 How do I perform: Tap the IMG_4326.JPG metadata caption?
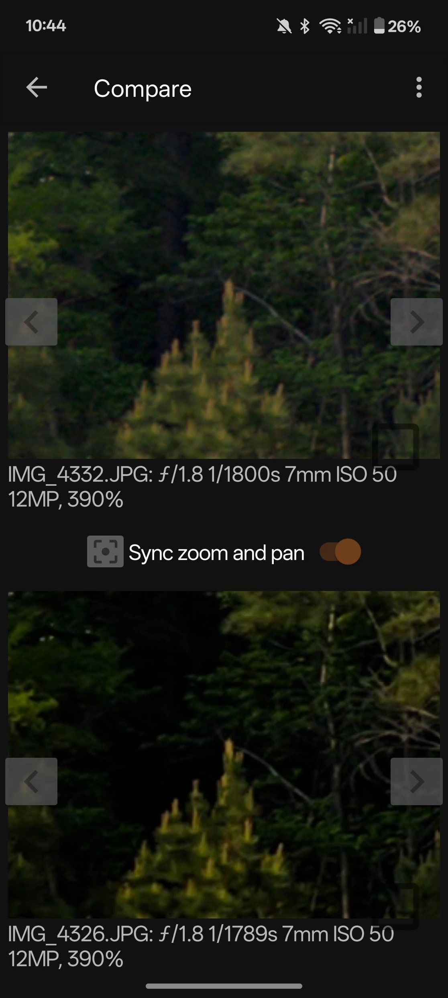201,947
